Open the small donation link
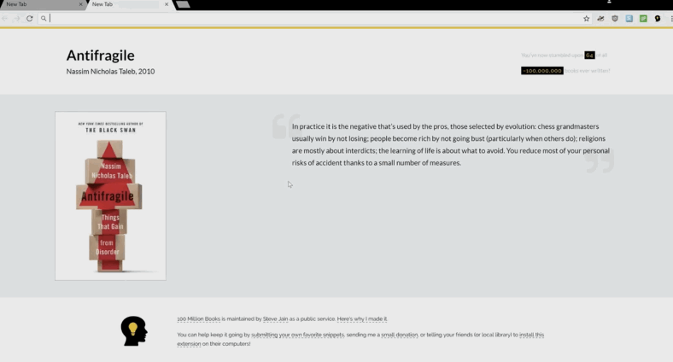673x362 pixels. (x=399, y=335)
